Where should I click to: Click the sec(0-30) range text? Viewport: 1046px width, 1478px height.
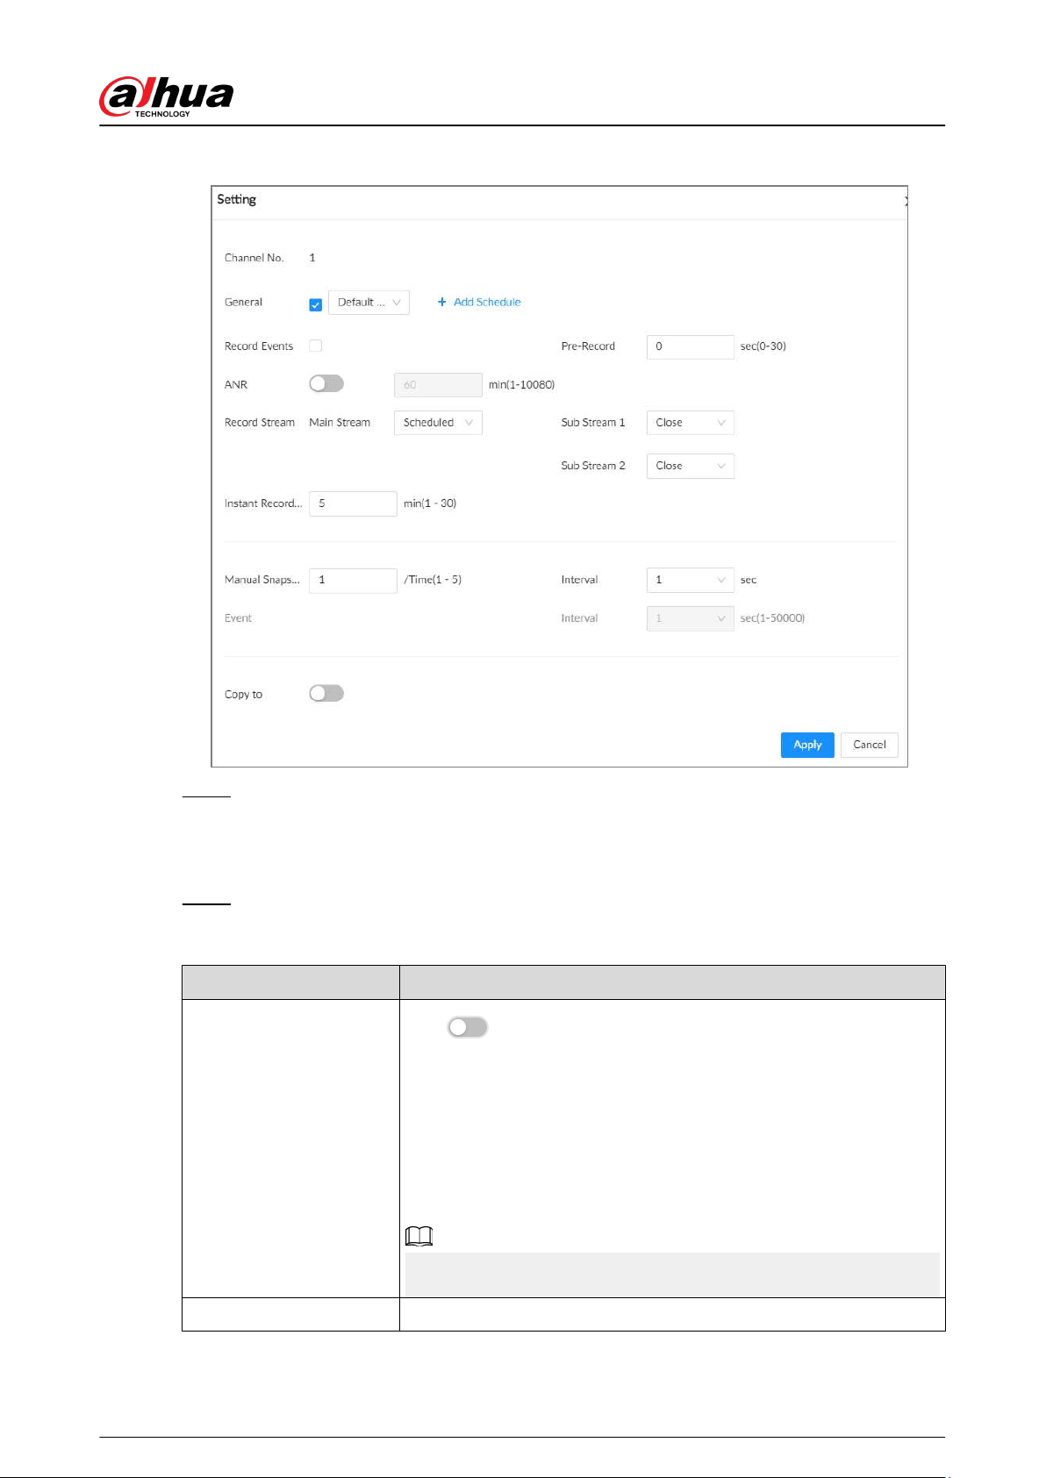point(763,346)
